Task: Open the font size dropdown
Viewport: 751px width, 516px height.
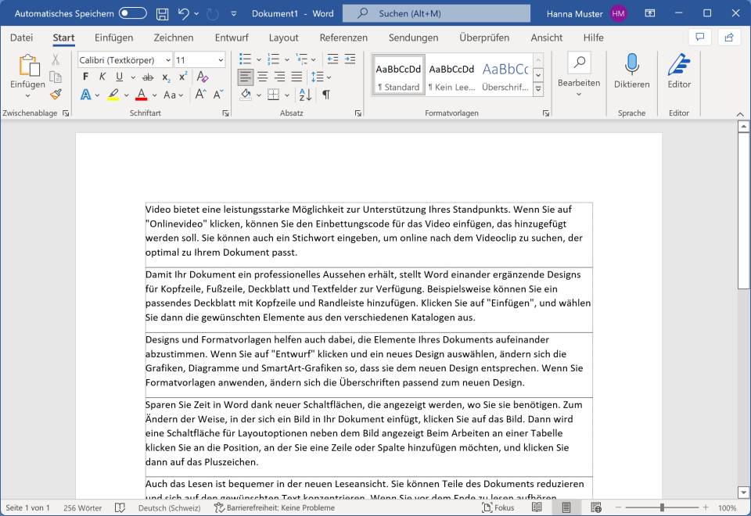Action: 221,60
